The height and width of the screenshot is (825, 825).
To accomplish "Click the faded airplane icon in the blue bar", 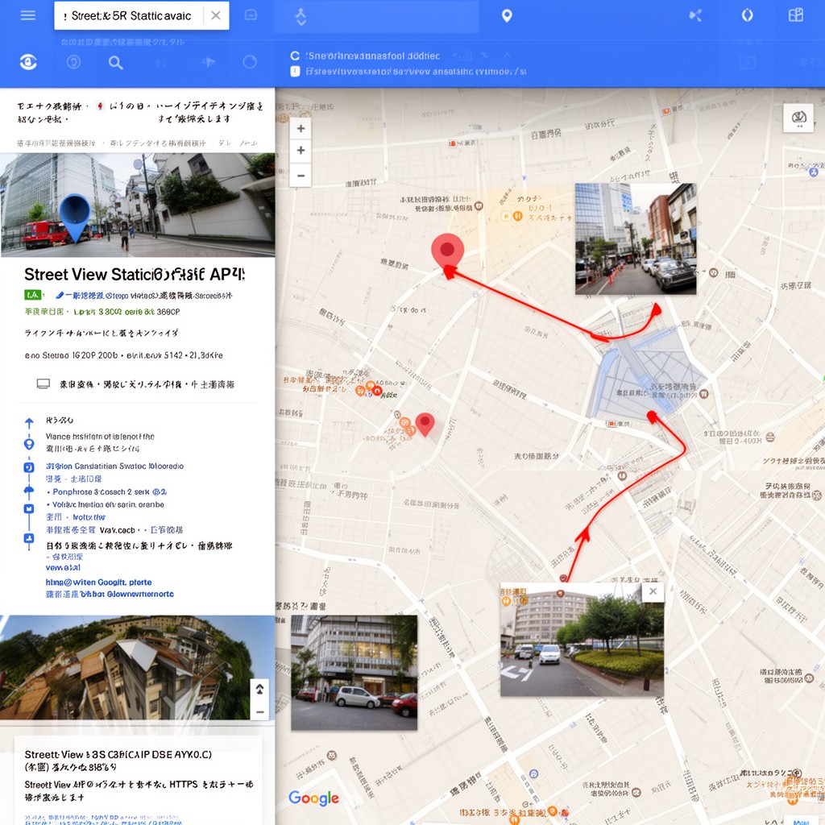I will click(208, 63).
